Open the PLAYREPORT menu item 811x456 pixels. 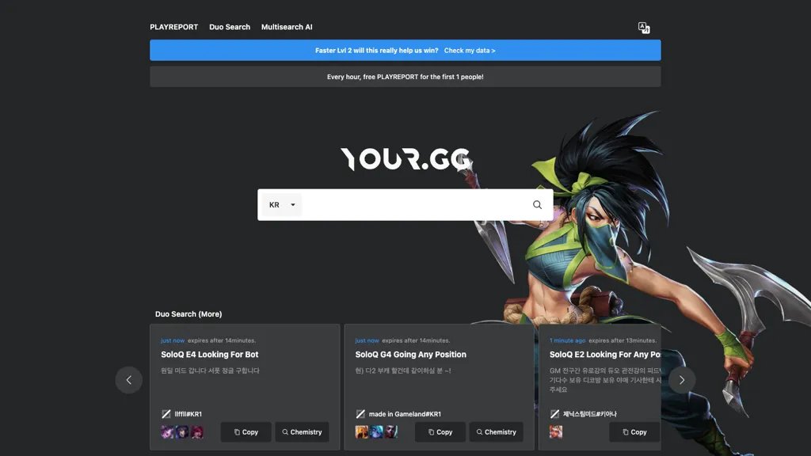[x=173, y=27]
